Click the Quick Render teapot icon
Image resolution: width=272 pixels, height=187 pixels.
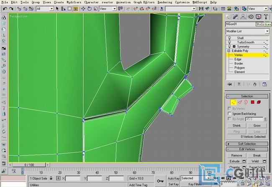(244, 9)
